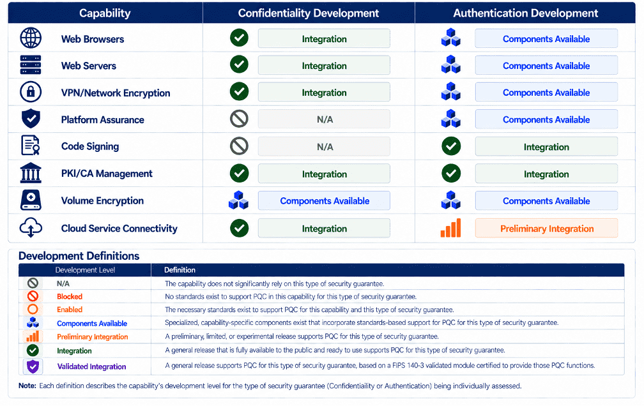Select the Preliminary Integration badge for Cloud Service Connectivity
This screenshot has width=644, height=406.
546,229
